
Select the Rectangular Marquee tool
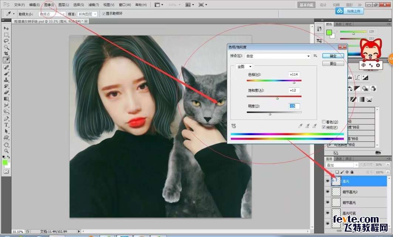coord(6,34)
